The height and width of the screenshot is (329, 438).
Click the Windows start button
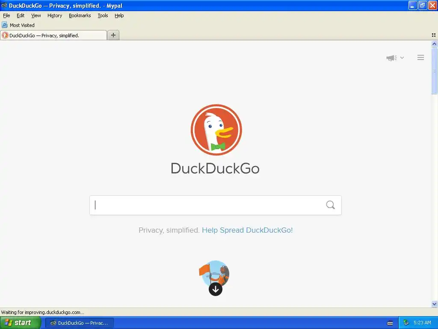[x=21, y=323]
